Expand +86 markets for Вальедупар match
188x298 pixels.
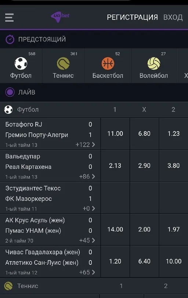coord(87,176)
